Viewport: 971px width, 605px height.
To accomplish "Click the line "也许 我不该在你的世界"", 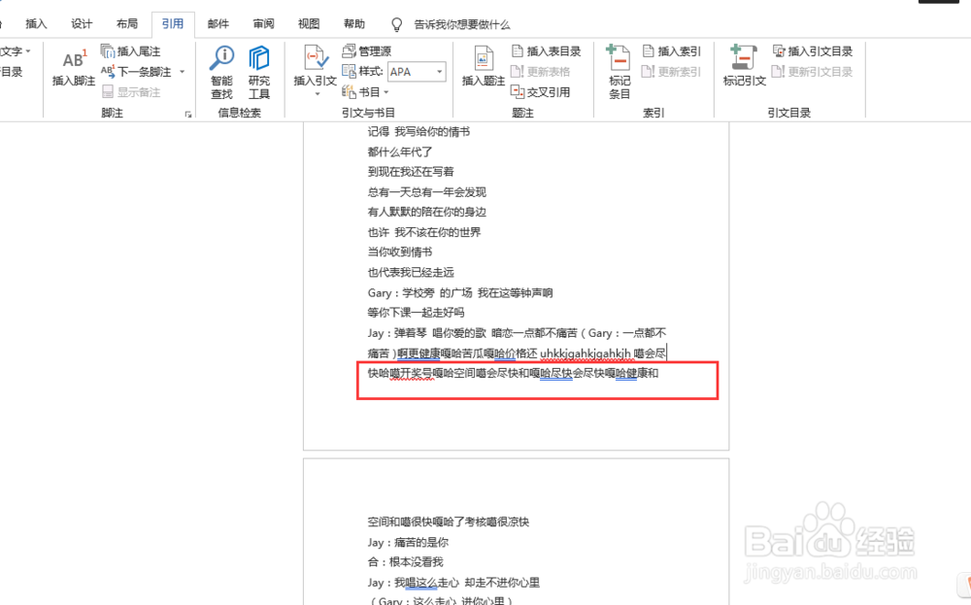I will 424,232.
